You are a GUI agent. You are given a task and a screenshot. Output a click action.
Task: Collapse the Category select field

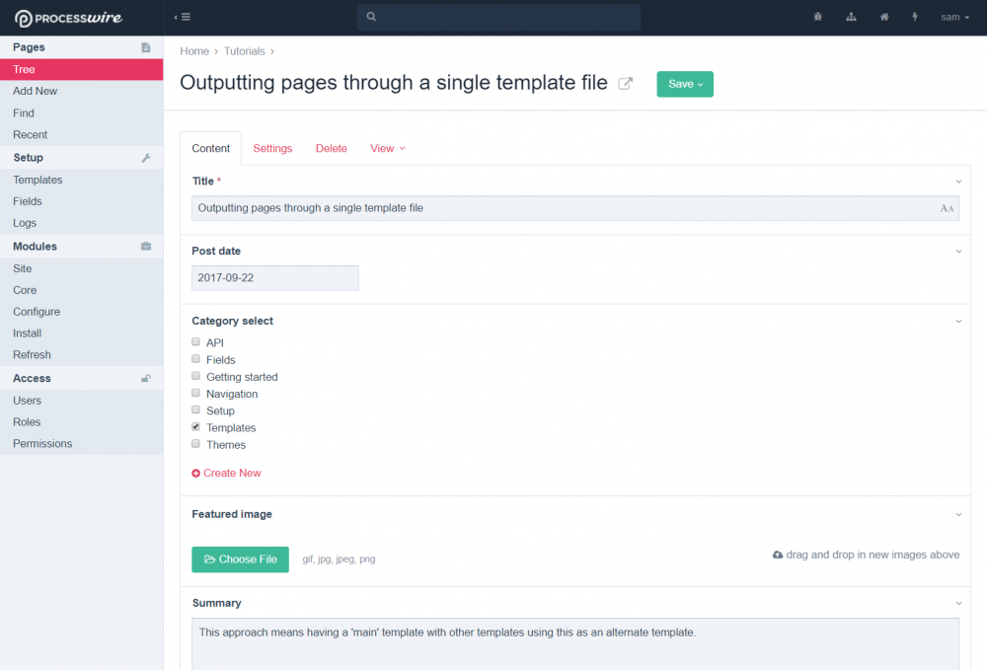958,321
